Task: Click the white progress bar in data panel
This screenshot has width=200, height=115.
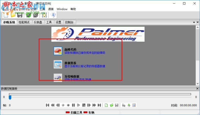Action: 100,94
